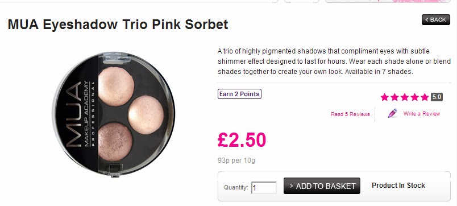Click the fourth pink rating star
457x206 pixels.
pyautogui.click(x=415, y=97)
